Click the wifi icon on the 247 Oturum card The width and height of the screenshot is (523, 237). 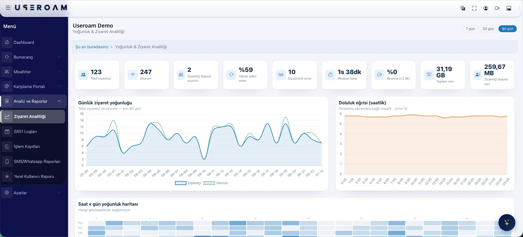click(133, 75)
